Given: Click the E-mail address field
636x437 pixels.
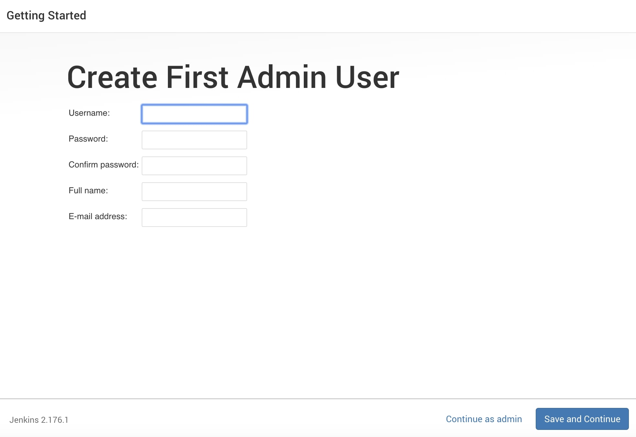Looking at the screenshot, I should (194, 218).
